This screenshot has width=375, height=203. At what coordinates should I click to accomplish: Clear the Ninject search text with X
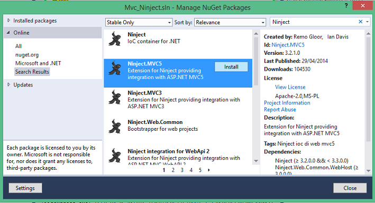[x=360, y=22]
